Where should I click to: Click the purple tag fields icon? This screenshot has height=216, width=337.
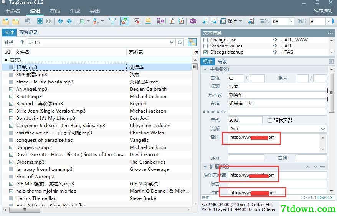pos(160,21)
